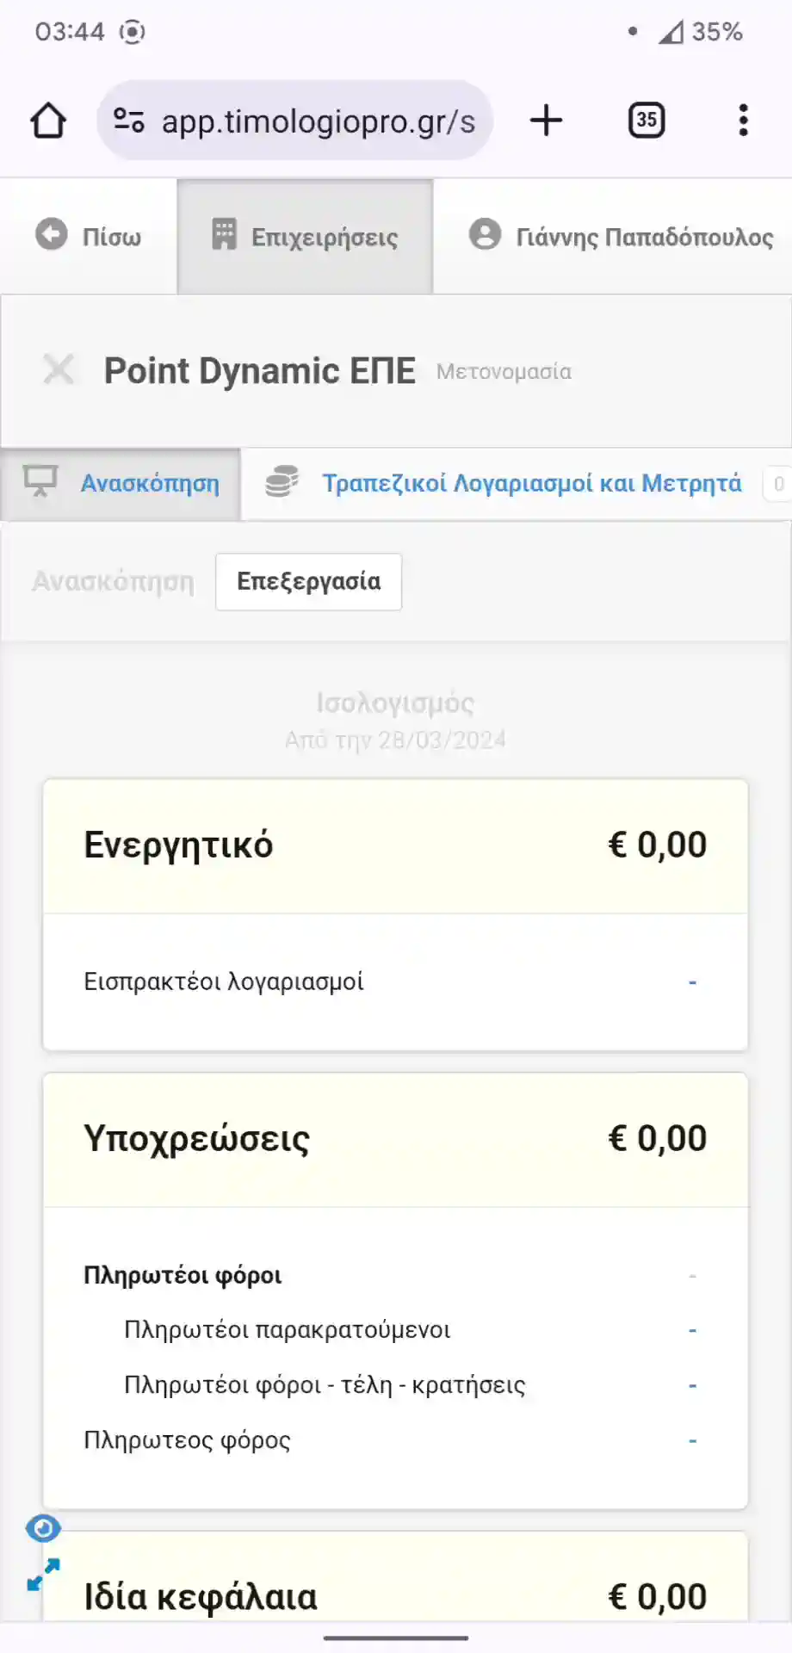
Task: Open the browser three-dot menu
Action: (x=743, y=121)
